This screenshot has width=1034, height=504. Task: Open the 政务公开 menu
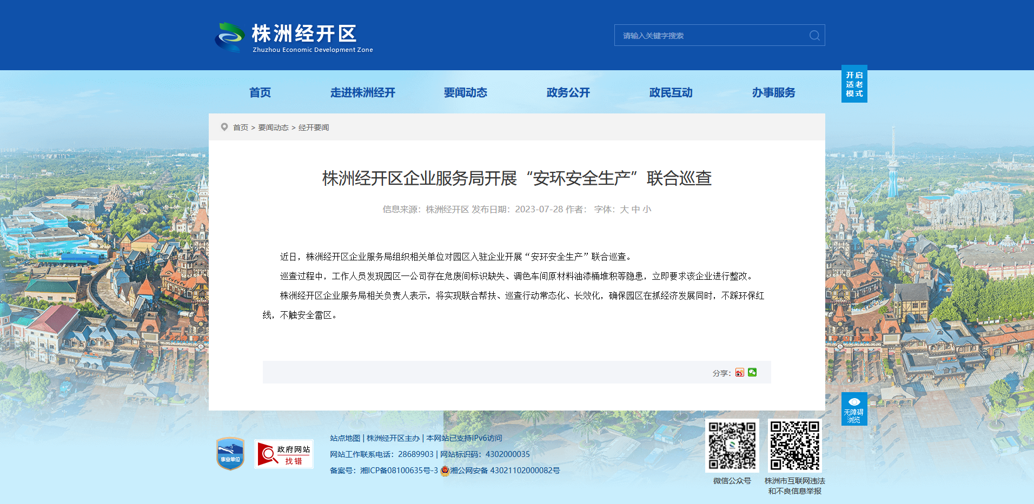click(568, 92)
